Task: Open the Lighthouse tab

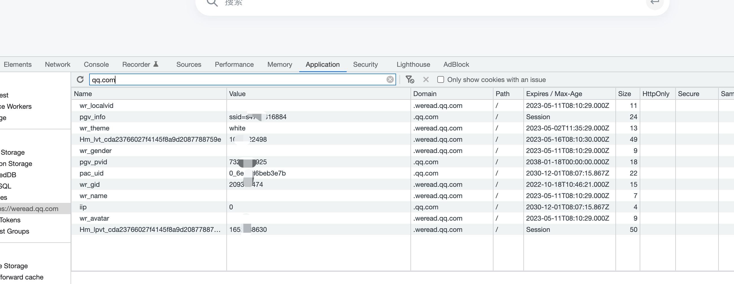Action: pyautogui.click(x=413, y=65)
